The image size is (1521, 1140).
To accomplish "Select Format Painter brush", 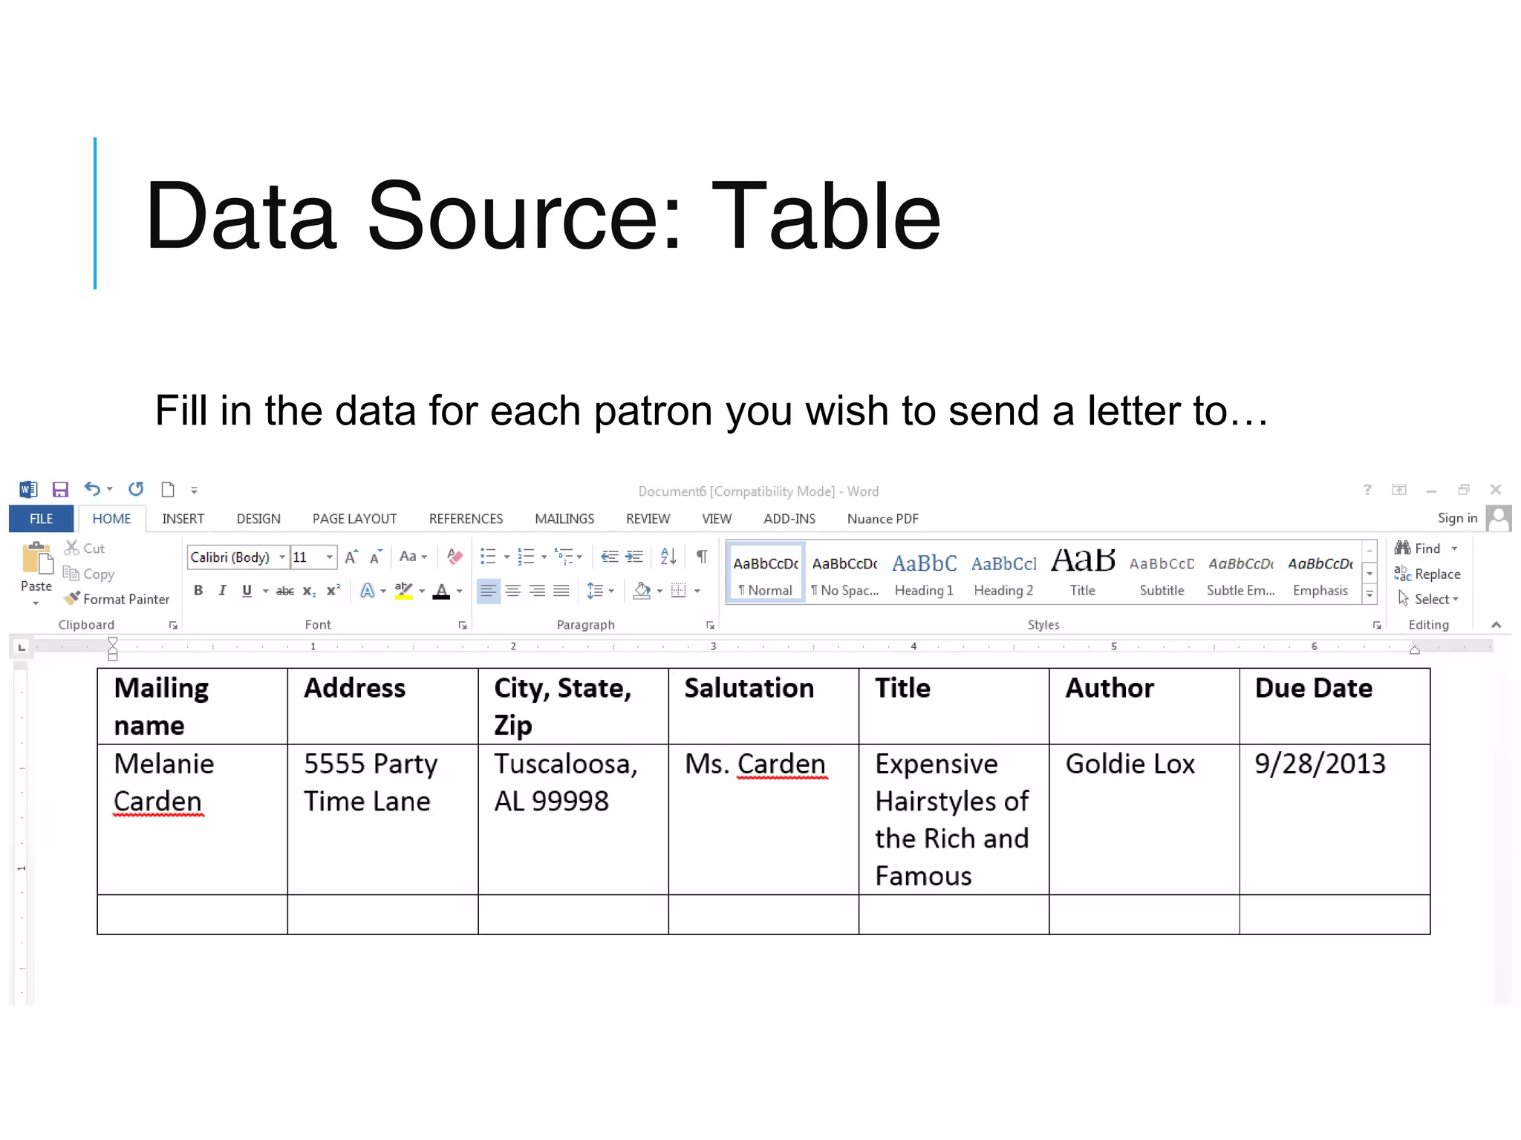I will (117, 599).
